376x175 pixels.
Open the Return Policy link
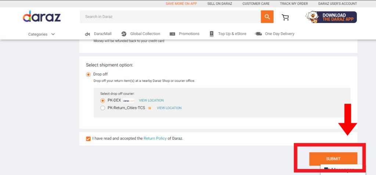tap(155, 138)
